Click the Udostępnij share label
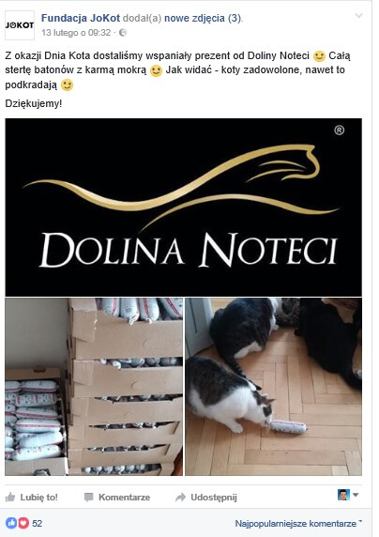This screenshot has height=537, width=379. (x=214, y=498)
